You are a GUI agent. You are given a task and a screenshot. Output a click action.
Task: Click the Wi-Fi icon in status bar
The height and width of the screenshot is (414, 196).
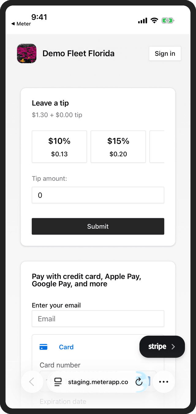pyautogui.click(x=154, y=20)
